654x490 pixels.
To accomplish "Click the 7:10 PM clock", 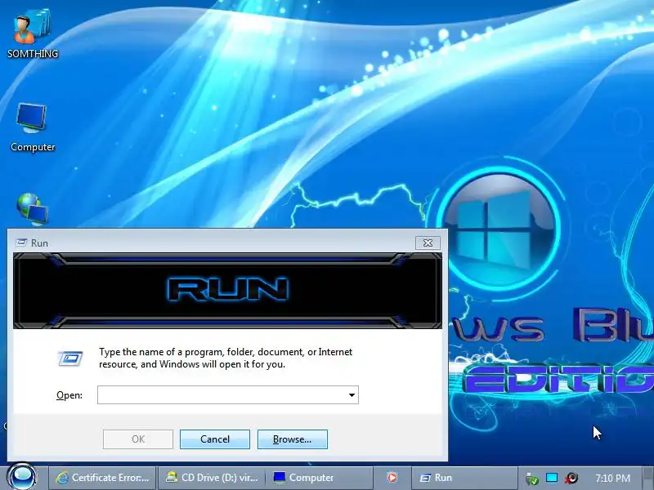I will 612,478.
